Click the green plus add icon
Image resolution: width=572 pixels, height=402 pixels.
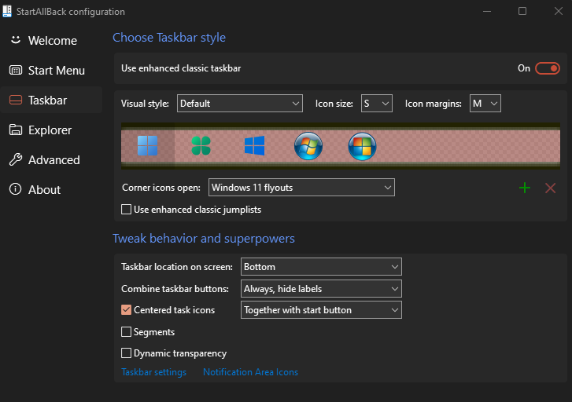click(x=525, y=188)
